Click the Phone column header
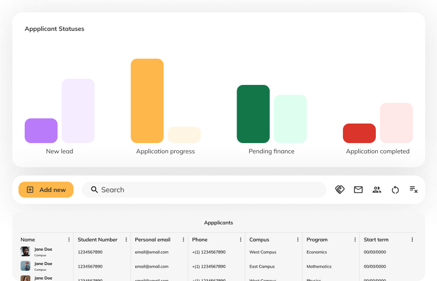Screen dimensions: 437x281 click(x=200, y=240)
